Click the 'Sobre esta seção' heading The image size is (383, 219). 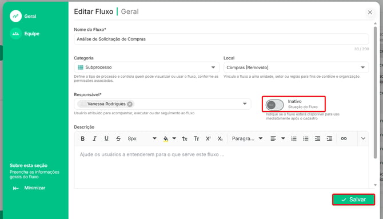(x=29, y=165)
